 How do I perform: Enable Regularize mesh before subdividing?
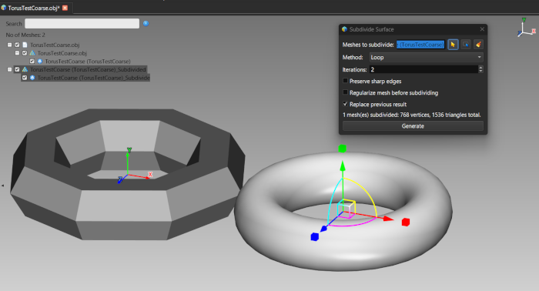345,92
